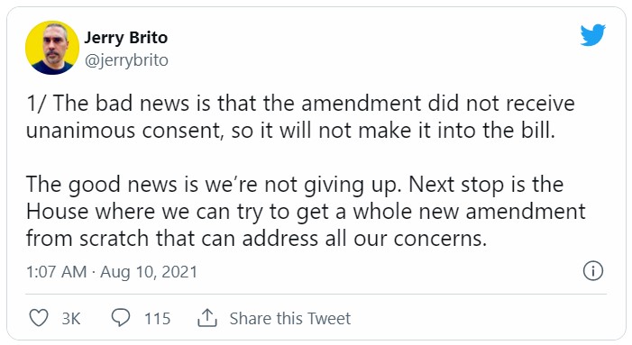
Task: Click the share upload arrow icon
Action: 207,318
